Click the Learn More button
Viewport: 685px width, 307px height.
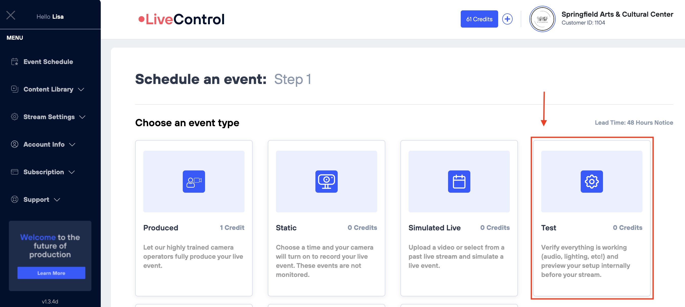[51, 273]
